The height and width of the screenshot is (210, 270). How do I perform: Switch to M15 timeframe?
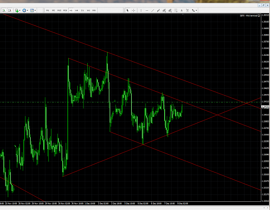coord(59,10)
